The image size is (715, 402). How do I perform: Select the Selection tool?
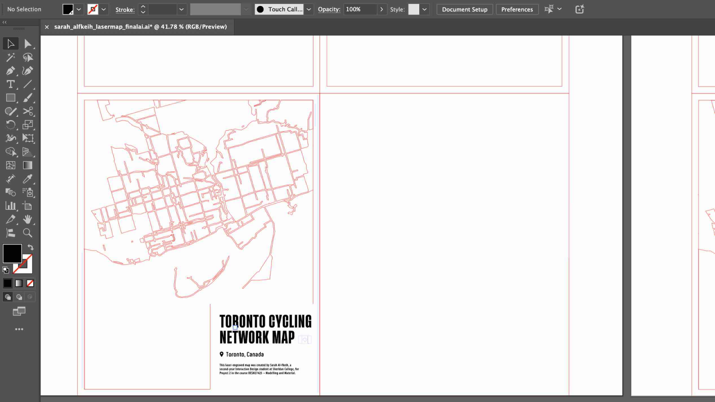tap(10, 43)
